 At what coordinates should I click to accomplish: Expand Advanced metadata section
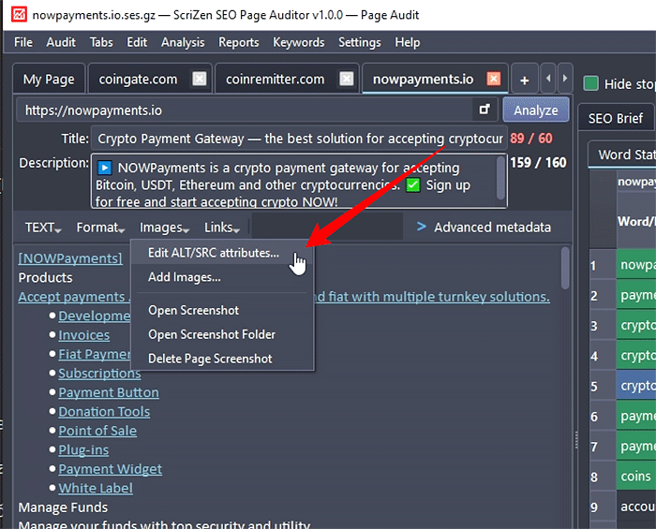484,228
